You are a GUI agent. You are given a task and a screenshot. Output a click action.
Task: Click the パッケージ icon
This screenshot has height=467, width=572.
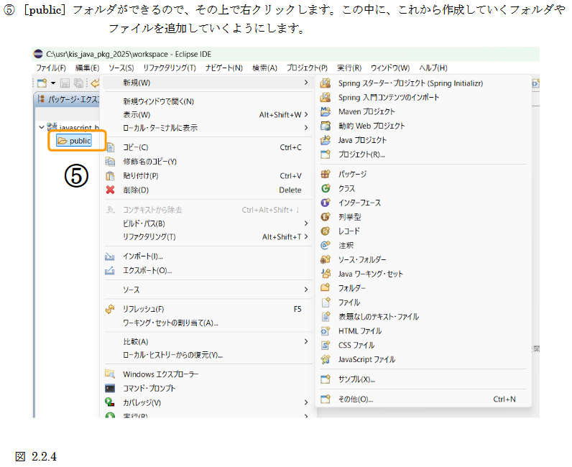click(x=326, y=174)
